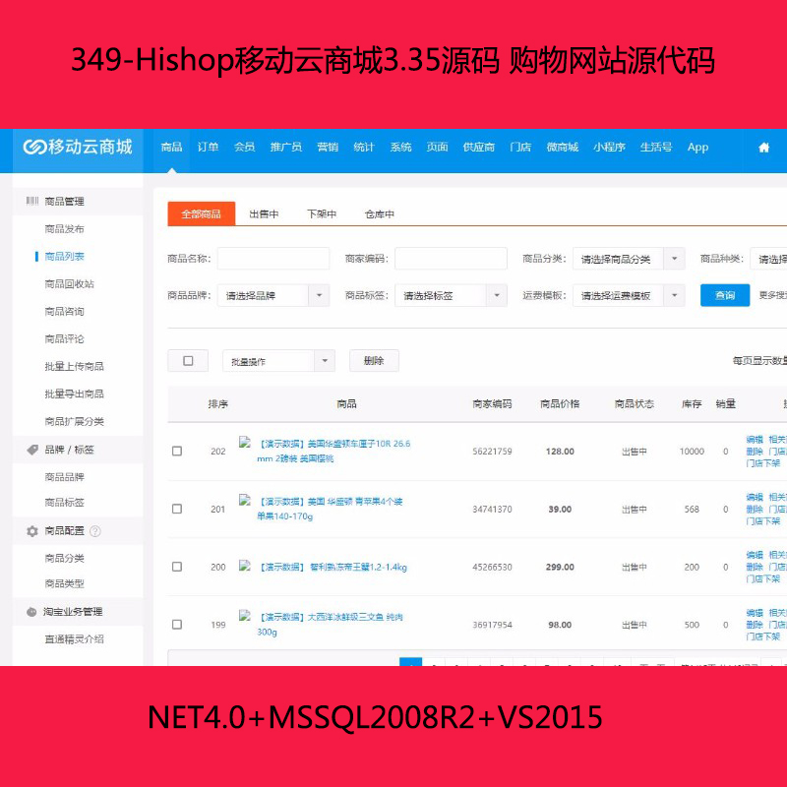Open the 微商城 top menu

coord(562,147)
